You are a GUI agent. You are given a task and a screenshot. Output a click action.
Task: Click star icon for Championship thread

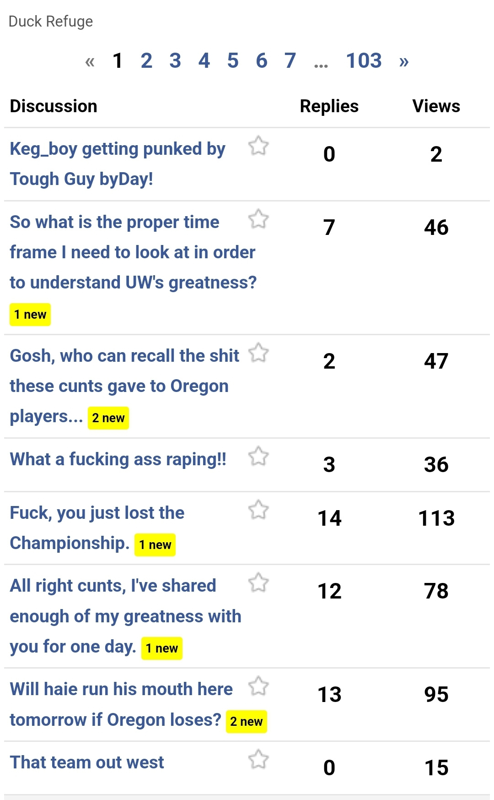tap(258, 510)
